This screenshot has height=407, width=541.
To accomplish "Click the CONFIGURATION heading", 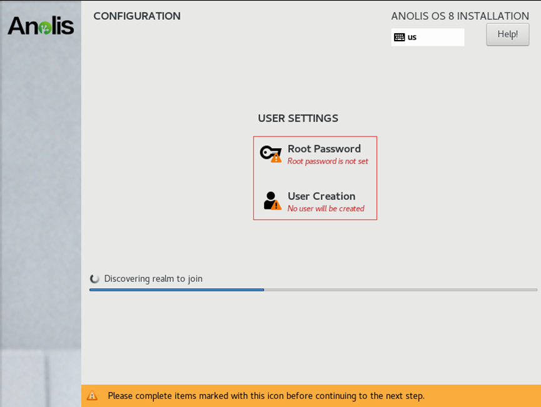I will click(137, 16).
